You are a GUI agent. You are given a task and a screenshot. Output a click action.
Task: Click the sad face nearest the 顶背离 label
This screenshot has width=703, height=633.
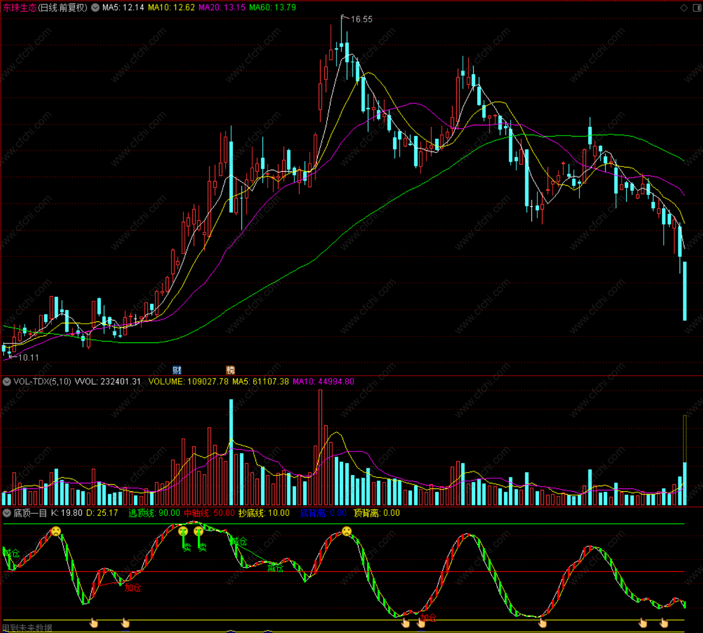tap(346, 531)
